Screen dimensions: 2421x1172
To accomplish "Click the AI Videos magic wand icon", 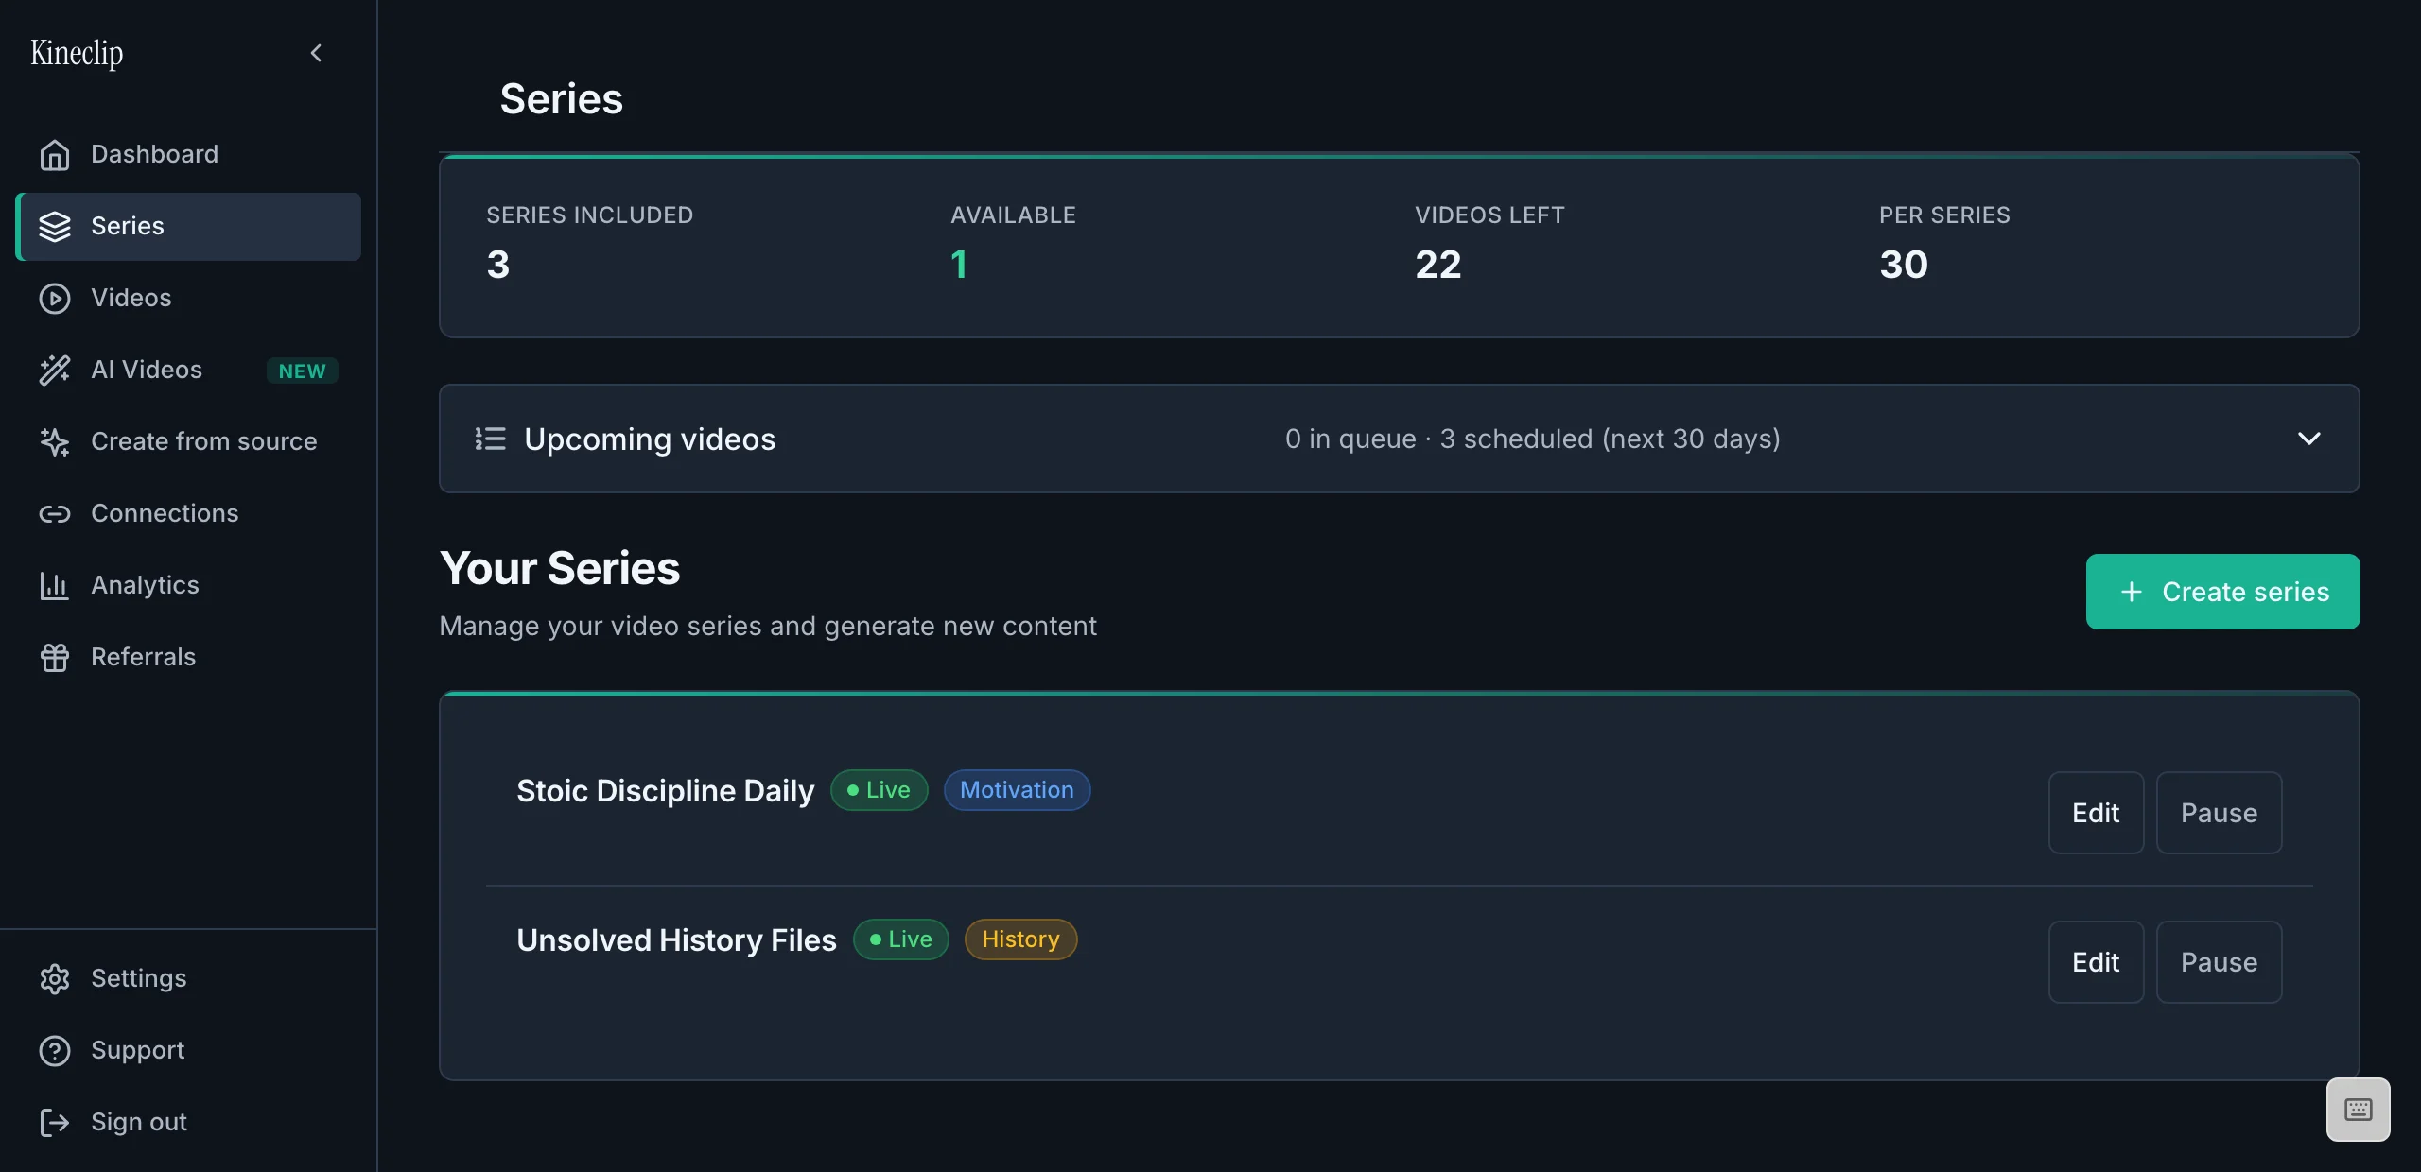I will (x=54, y=370).
